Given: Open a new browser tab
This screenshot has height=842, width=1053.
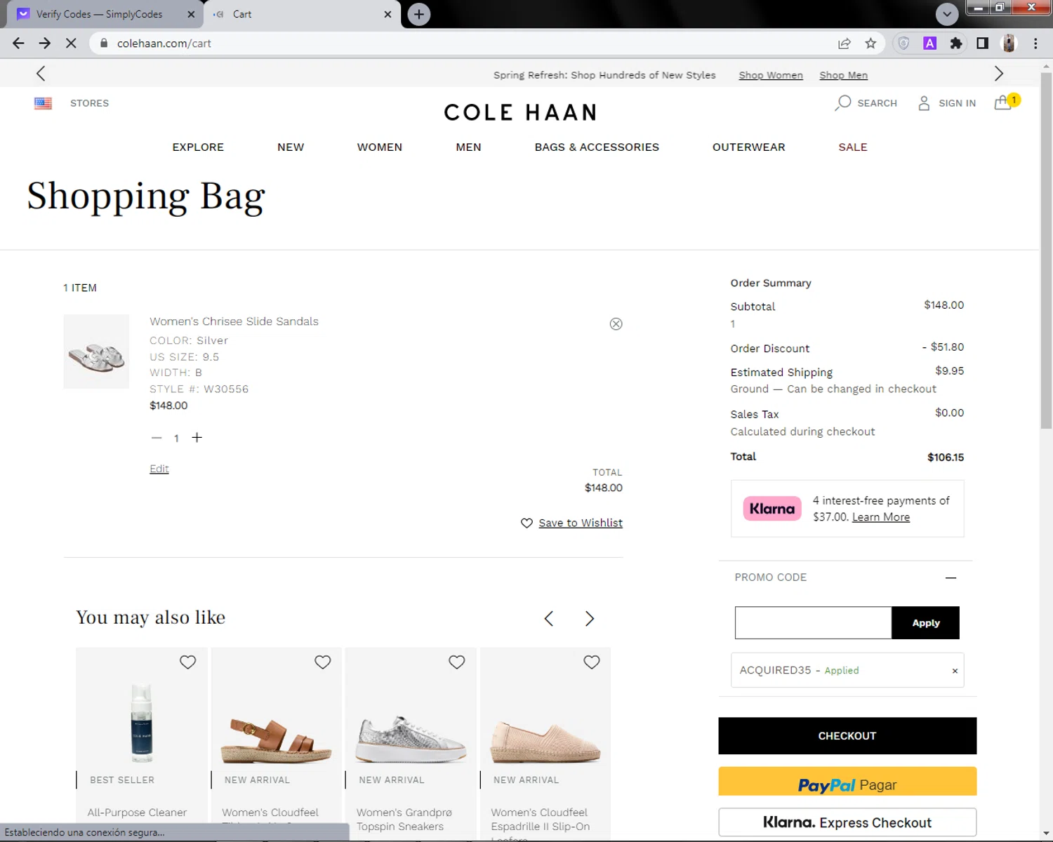Looking at the screenshot, I should pyautogui.click(x=419, y=14).
